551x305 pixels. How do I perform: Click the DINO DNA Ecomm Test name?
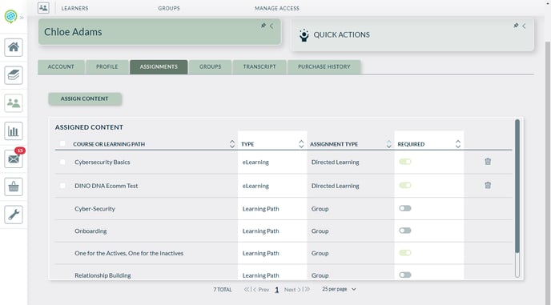107,186
